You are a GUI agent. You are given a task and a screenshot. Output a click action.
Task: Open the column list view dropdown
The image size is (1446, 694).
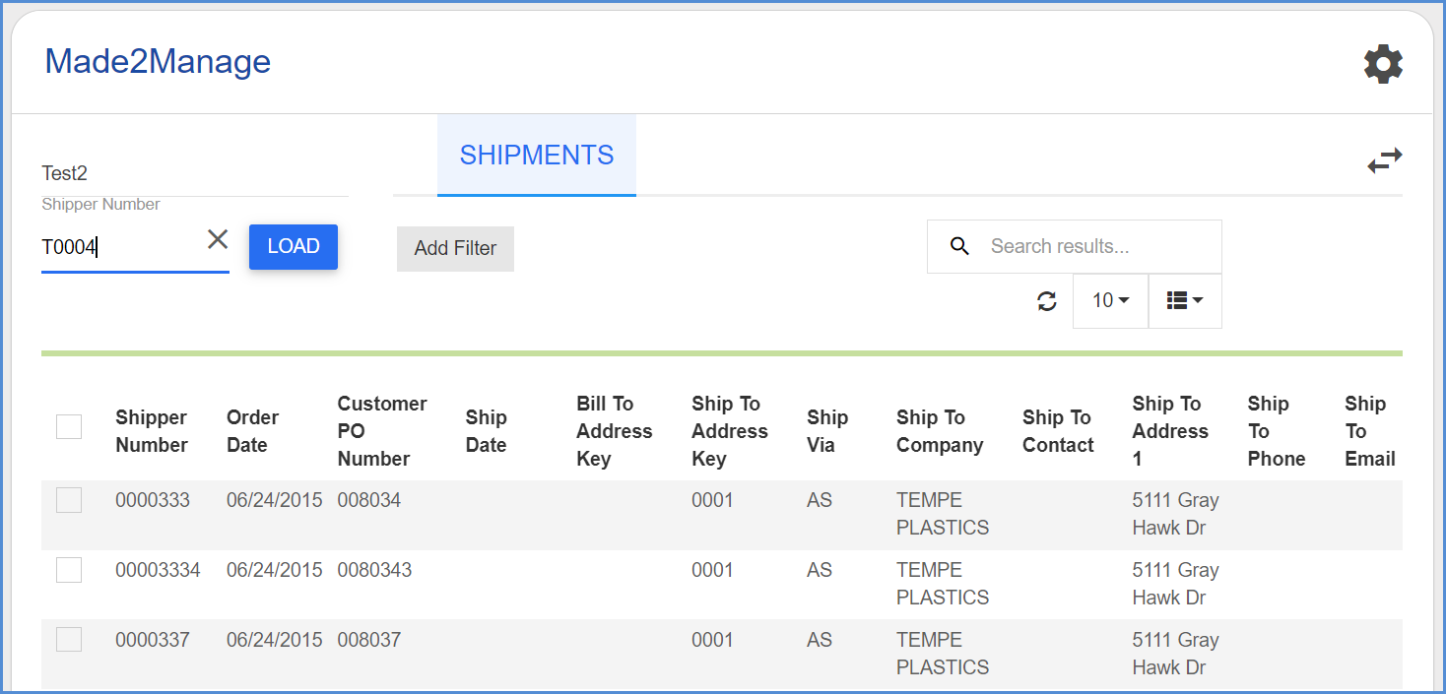point(1185,300)
